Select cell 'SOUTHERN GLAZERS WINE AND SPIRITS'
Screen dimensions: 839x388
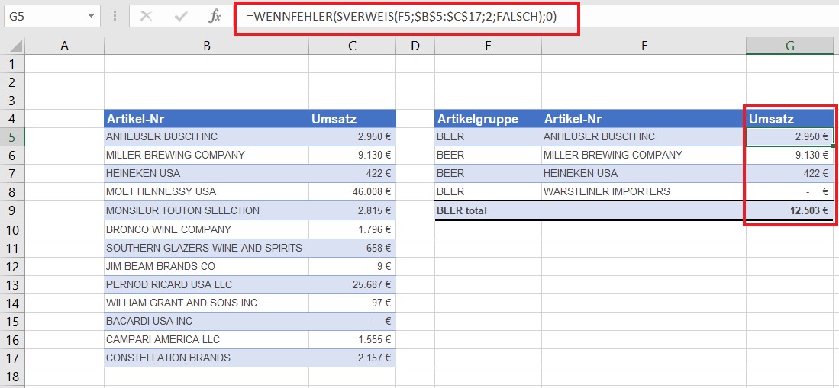pyautogui.click(x=207, y=248)
